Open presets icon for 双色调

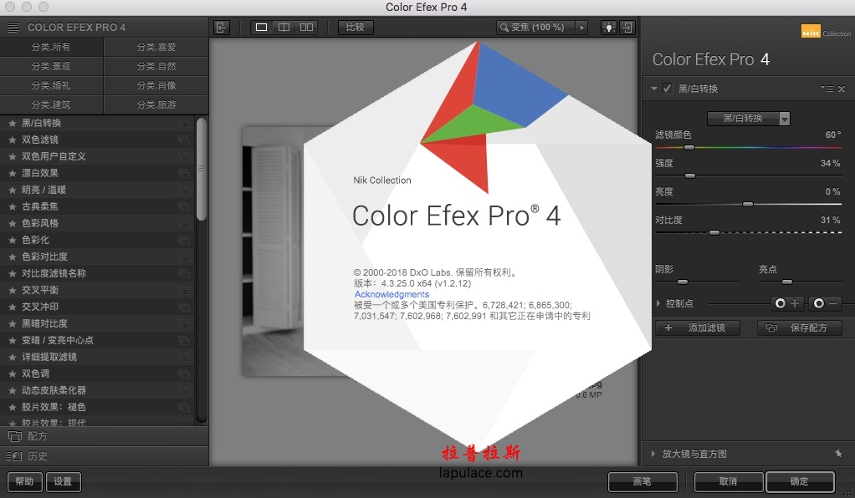(x=184, y=373)
